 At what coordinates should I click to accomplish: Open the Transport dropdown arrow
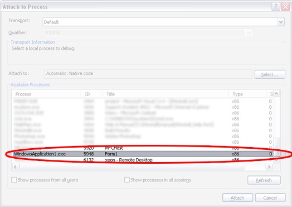click(x=281, y=22)
